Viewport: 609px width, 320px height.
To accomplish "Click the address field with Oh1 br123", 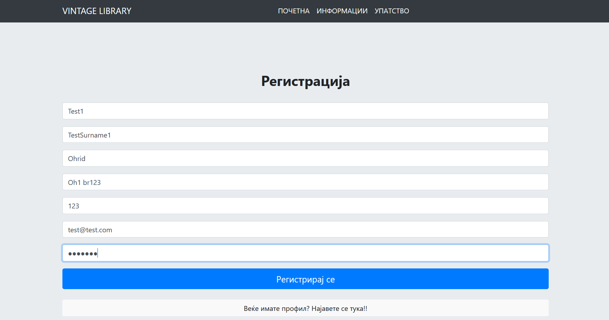I will coord(305,182).
